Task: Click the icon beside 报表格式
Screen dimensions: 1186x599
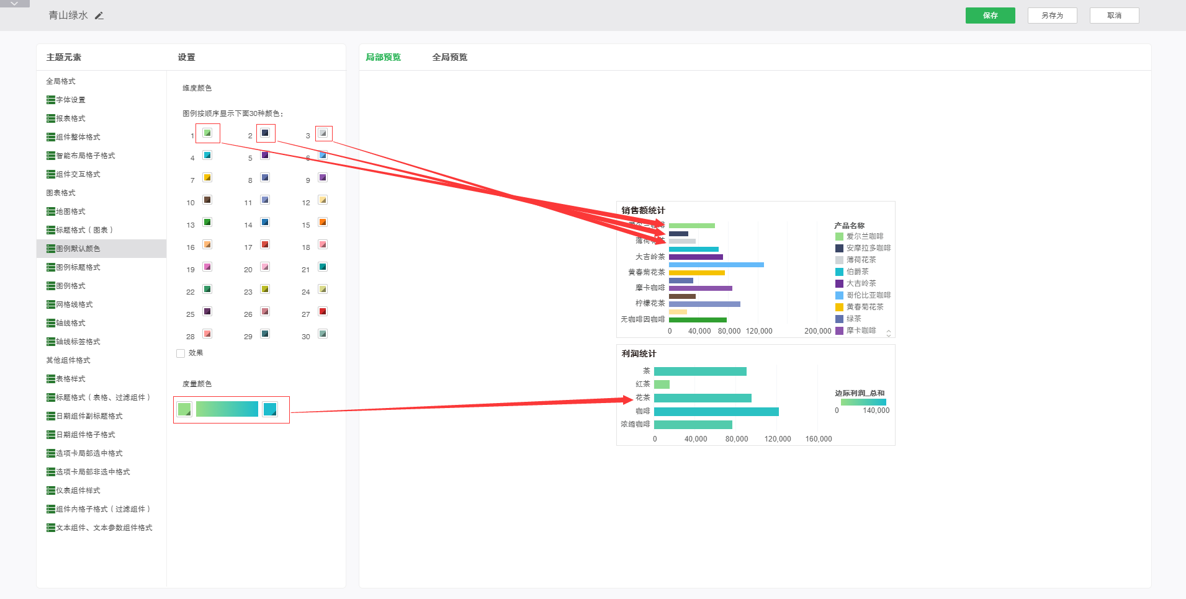Action: coord(51,118)
